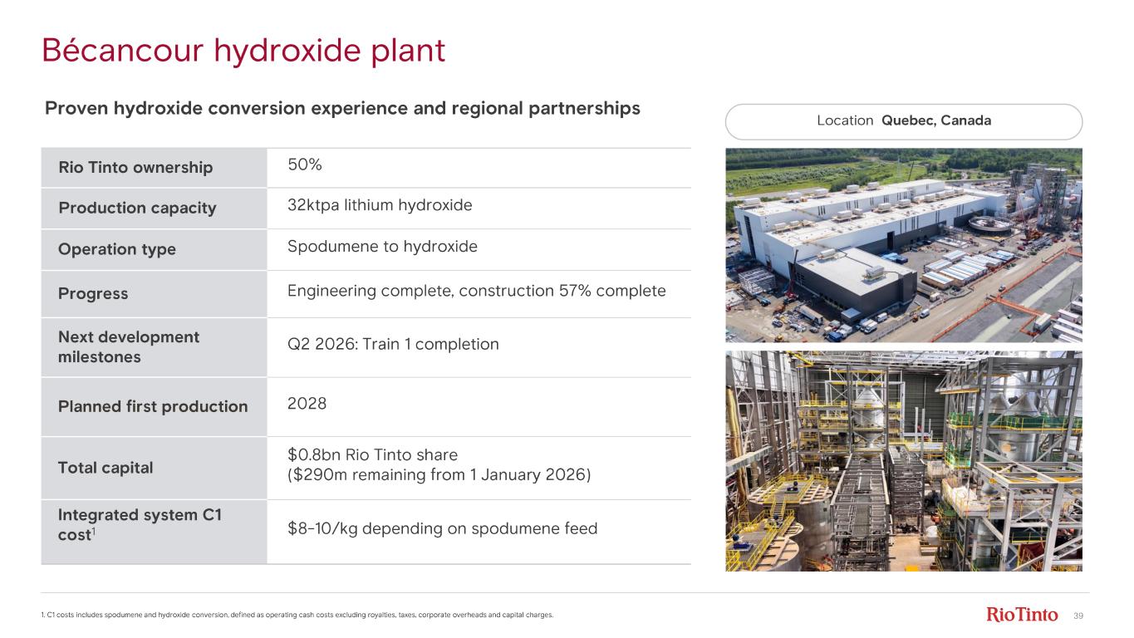Viewport: 1134px width, 638px height.
Task: Click the plant interior photo
Action: pyautogui.click(x=903, y=460)
